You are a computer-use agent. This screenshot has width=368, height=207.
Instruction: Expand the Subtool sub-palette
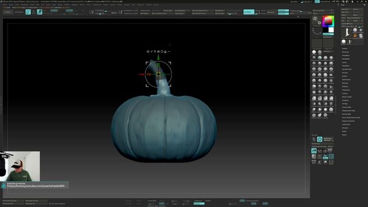click(x=345, y=48)
